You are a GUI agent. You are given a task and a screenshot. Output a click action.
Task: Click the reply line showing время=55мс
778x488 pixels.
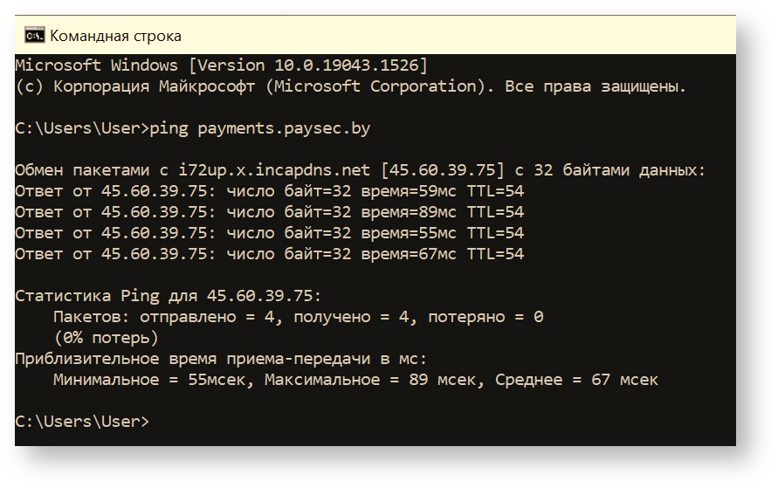click(269, 233)
